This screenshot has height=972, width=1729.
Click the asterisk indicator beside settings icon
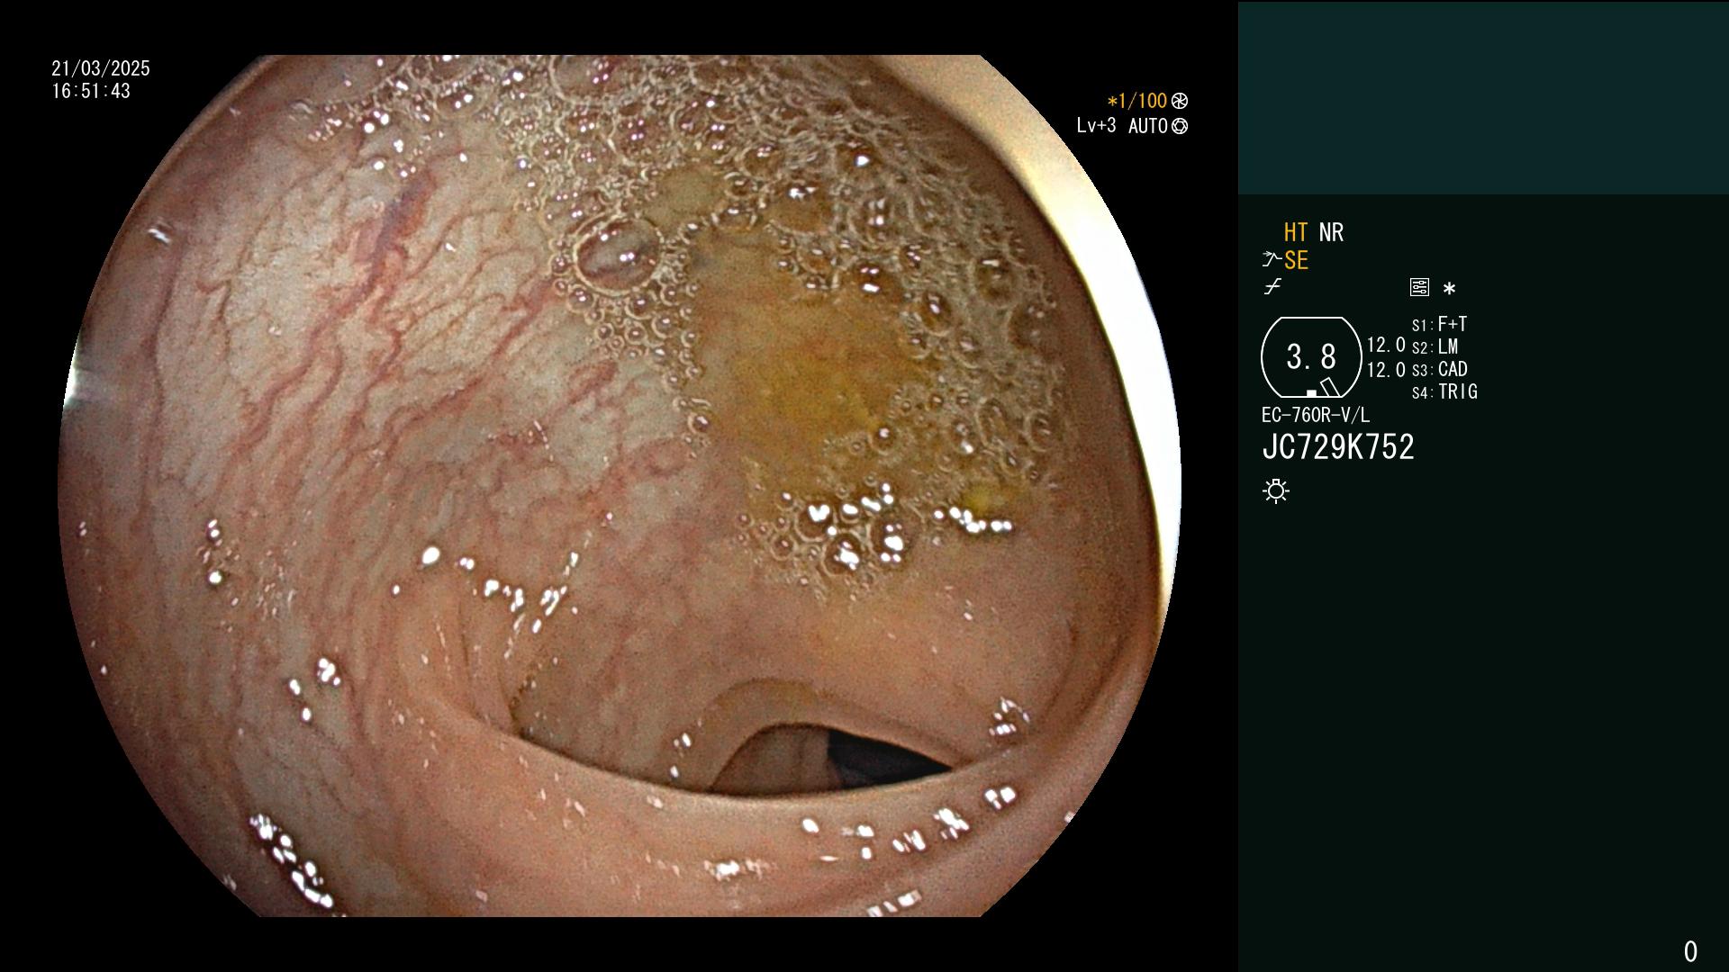tap(1449, 288)
